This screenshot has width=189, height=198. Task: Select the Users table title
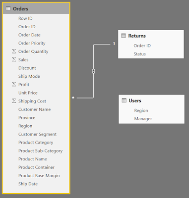(x=135, y=100)
